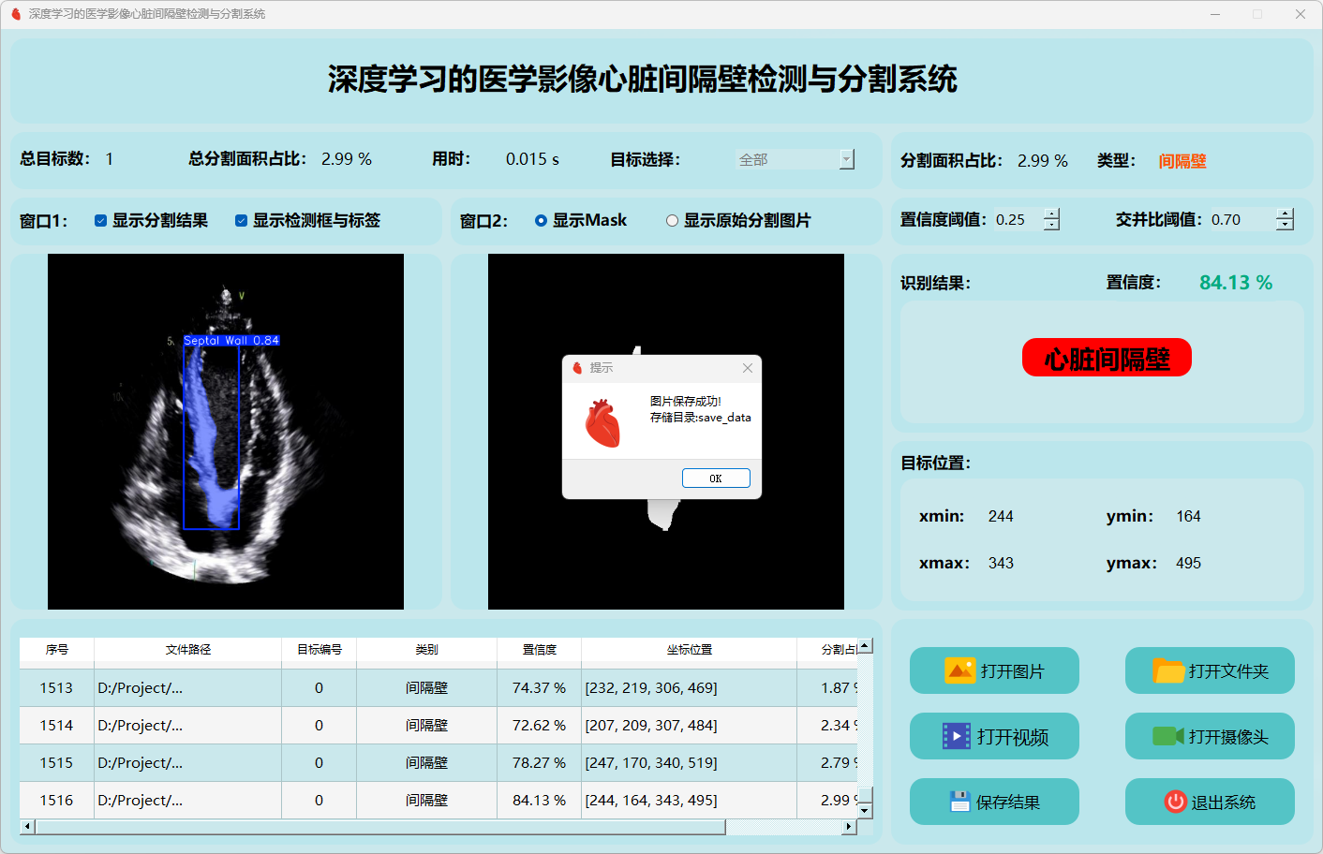Viewport: 1323px width, 854px height.
Task: Select the 显示Mask radio option
Action: [541, 221]
